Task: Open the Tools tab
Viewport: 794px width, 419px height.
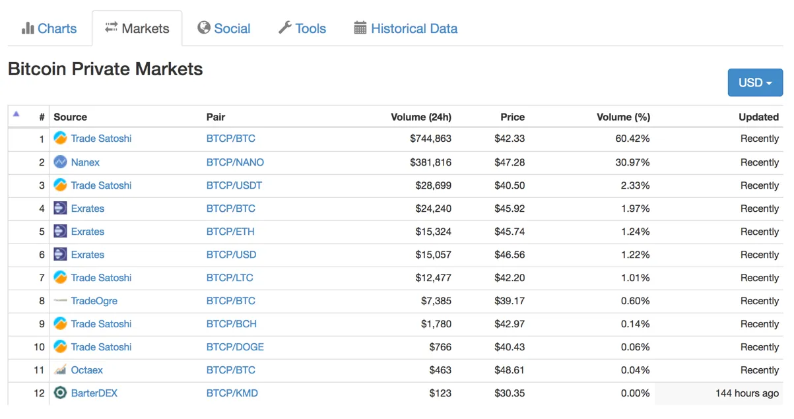Action: tap(302, 28)
